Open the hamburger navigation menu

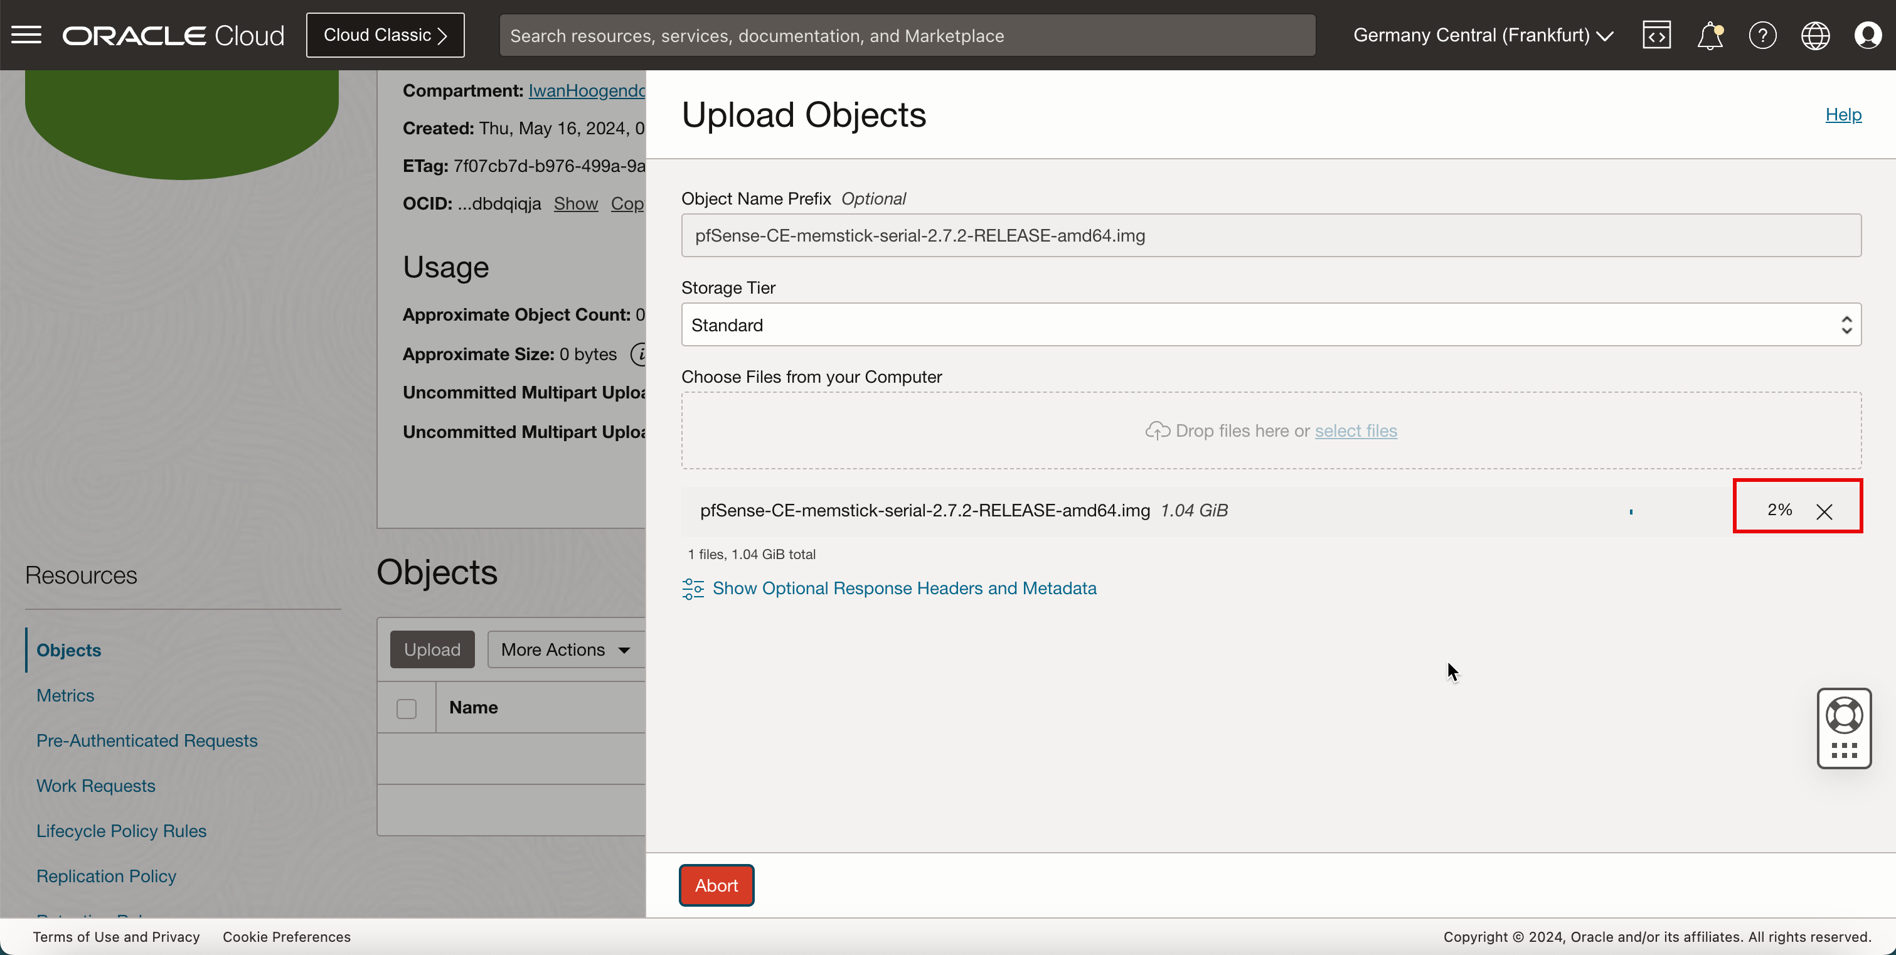(26, 35)
